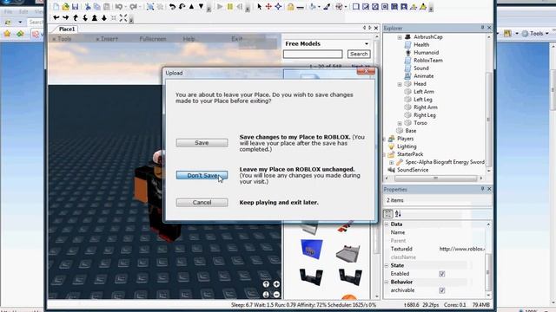Screen dimensions: 556x312
Task: Open the in-game Tools menu
Action: 63,39
